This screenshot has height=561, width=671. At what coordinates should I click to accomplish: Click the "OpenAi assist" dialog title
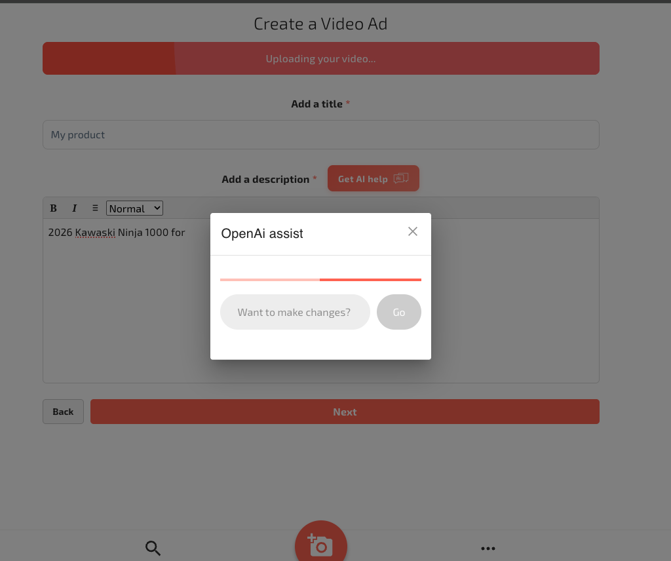(x=262, y=234)
